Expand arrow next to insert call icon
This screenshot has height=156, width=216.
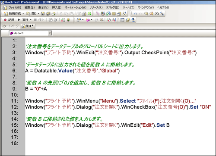tap(83, 20)
